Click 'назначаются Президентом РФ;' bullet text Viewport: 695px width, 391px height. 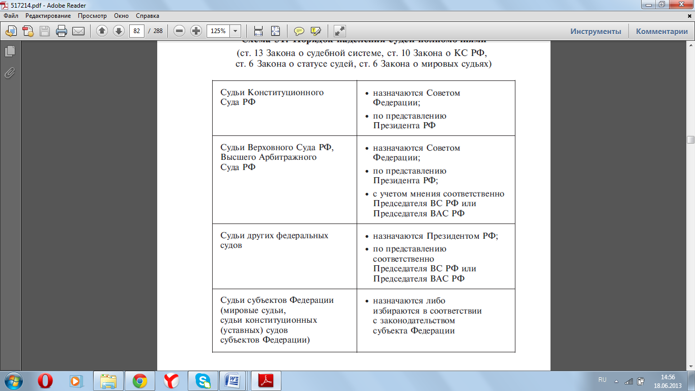click(436, 236)
